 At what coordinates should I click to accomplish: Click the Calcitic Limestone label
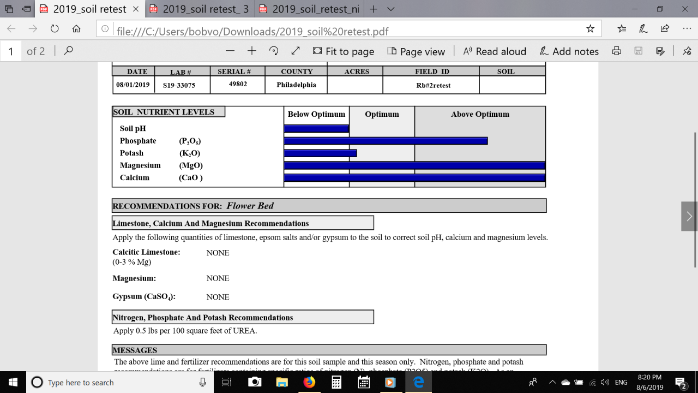point(146,252)
